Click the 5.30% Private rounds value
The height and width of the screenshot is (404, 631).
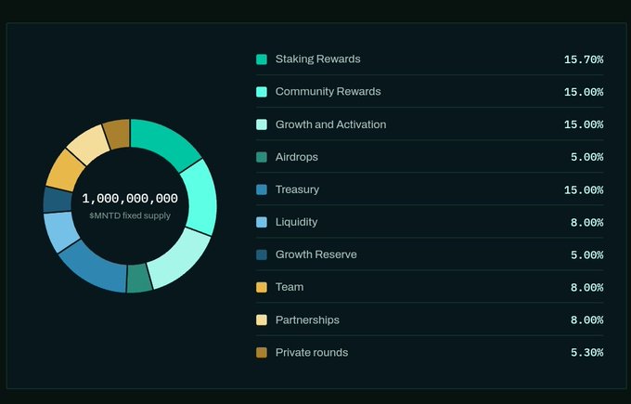pos(586,353)
